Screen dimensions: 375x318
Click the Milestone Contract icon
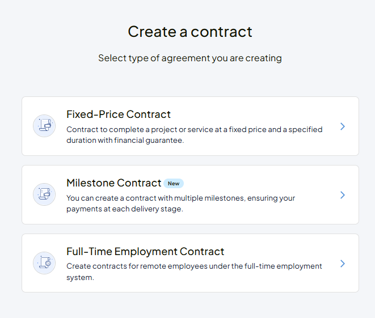pos(44,194)
